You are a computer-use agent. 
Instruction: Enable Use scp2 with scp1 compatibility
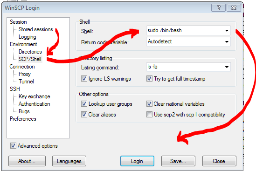coord(149,115)
